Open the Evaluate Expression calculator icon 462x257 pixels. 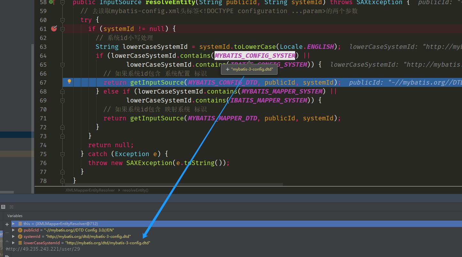click(3, 207)
